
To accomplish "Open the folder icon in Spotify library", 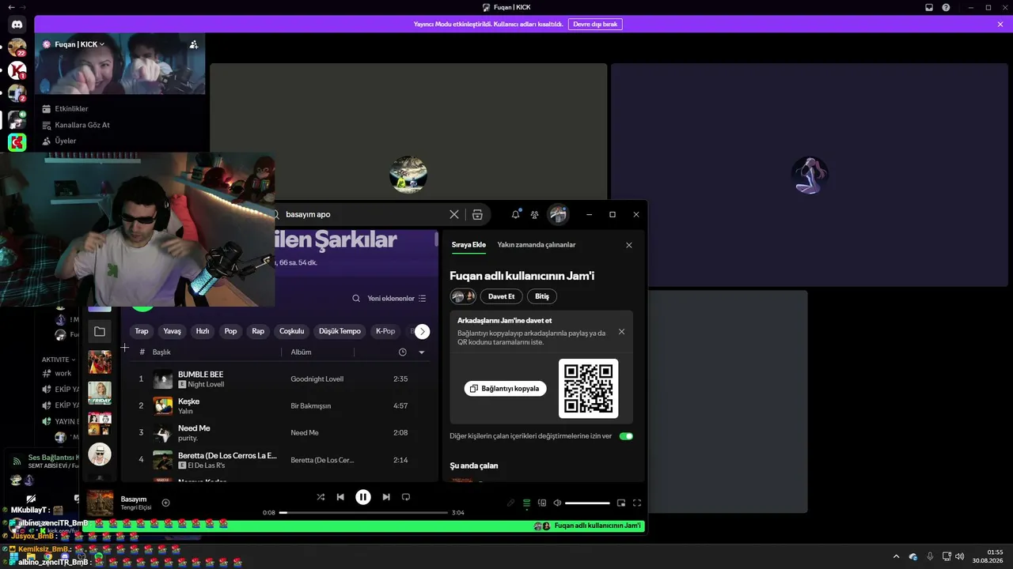I will click(x=100, y=332).
